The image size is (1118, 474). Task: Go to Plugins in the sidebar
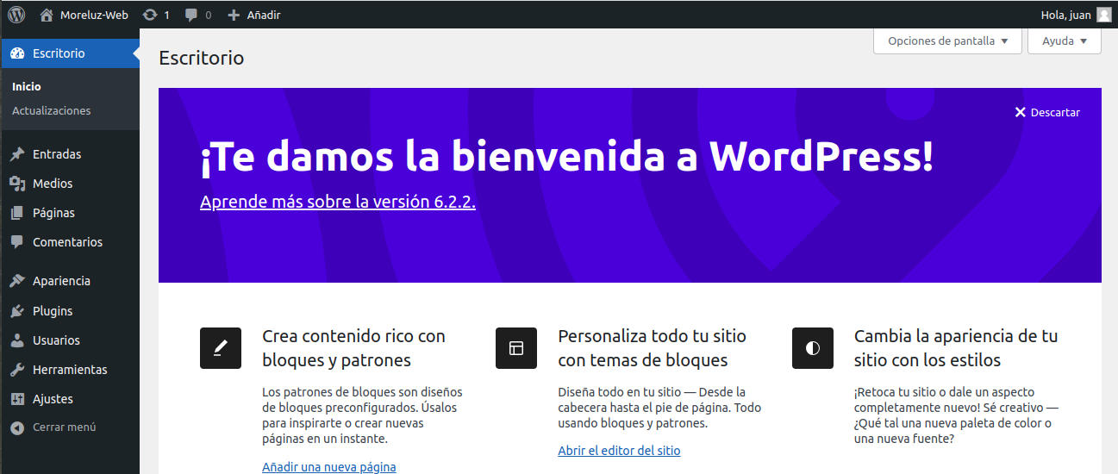click(x=53, y=311)
